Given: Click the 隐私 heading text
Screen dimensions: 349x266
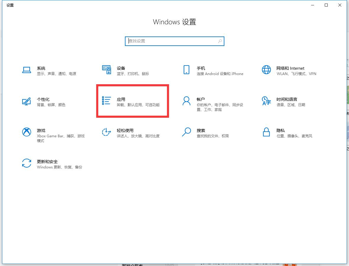Looking at the screenshot, I should (280, 130).
